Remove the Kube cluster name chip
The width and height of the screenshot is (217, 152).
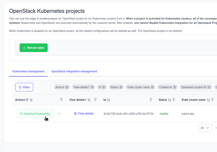pos(152,87)
